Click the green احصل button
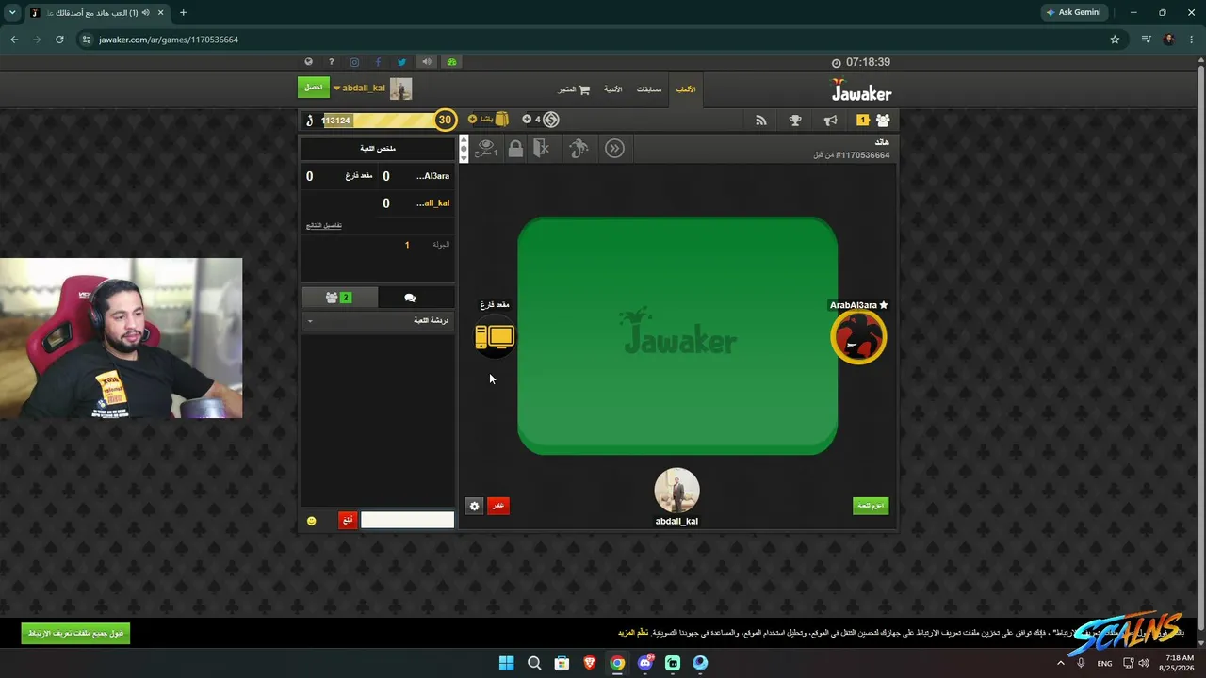 pyautogui.click(x=314, y=88)
